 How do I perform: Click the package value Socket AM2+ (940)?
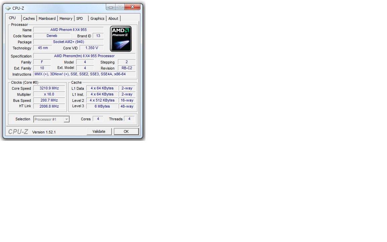point(69,42)
